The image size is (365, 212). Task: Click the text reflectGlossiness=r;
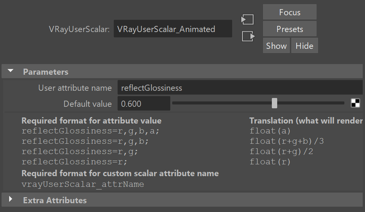click(74, 162)
